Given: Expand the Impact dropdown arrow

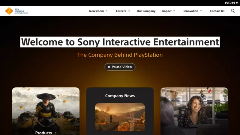Looking at the screenshot, I should pos(174,11).
